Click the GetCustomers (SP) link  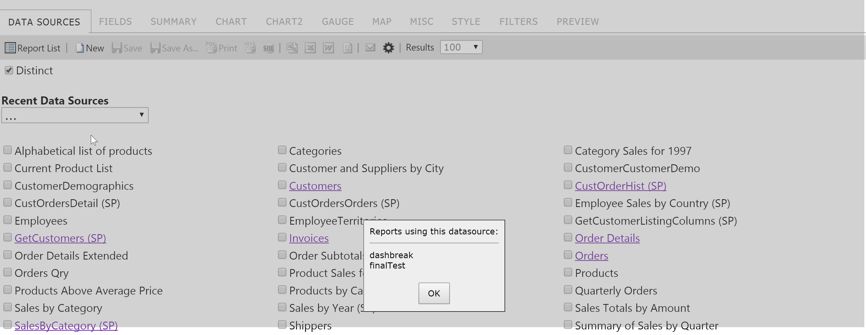[60, 238]
